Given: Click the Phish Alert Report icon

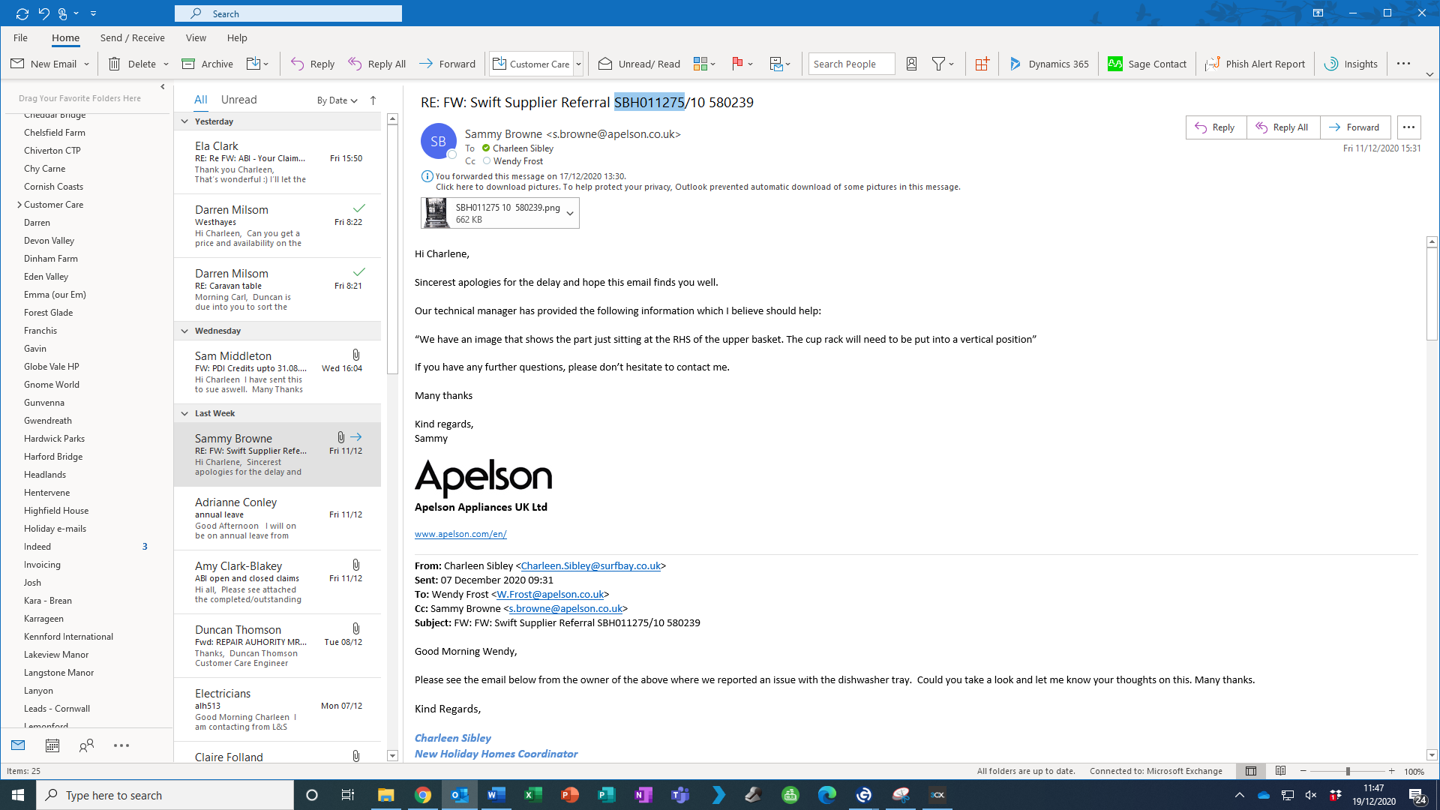Looking at the screenshot, I should click(x=1213, y=64).
